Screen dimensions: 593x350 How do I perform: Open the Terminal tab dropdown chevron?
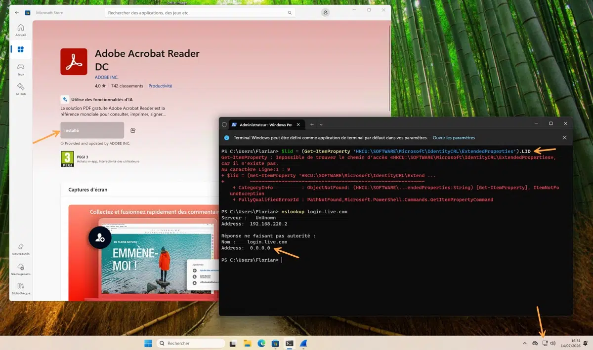click(x=321, y=124)
